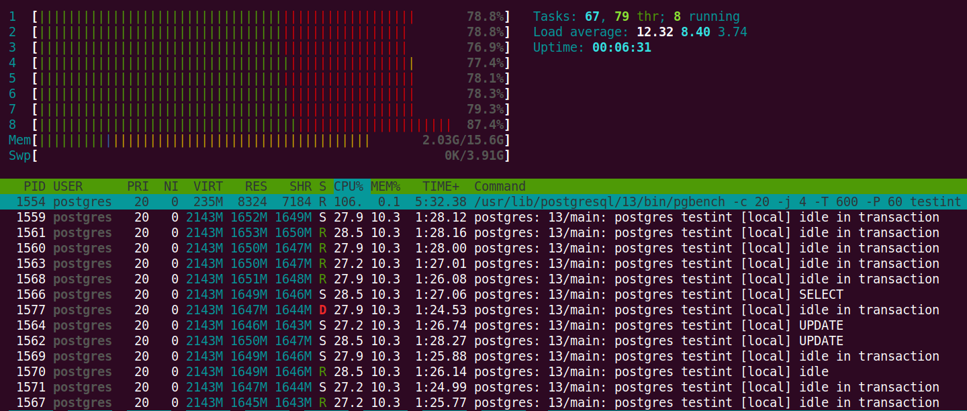Sort processes by USER column header
967x411 pixels.
click(x=68, y=186)
